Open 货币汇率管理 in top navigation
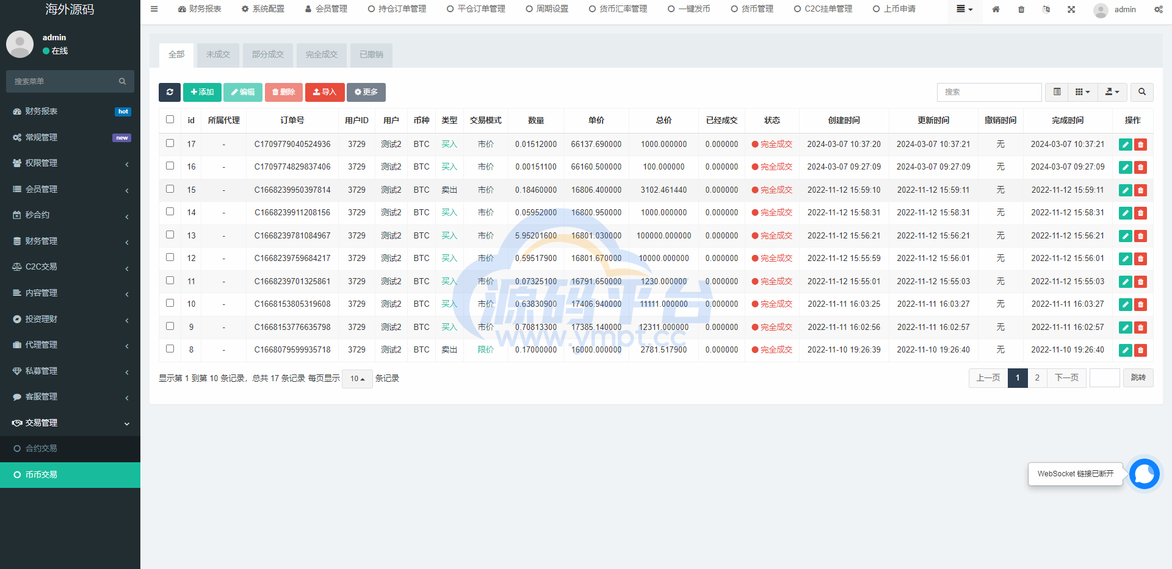The height and width of the screenshot is (569, 1172). pos(618,9)
